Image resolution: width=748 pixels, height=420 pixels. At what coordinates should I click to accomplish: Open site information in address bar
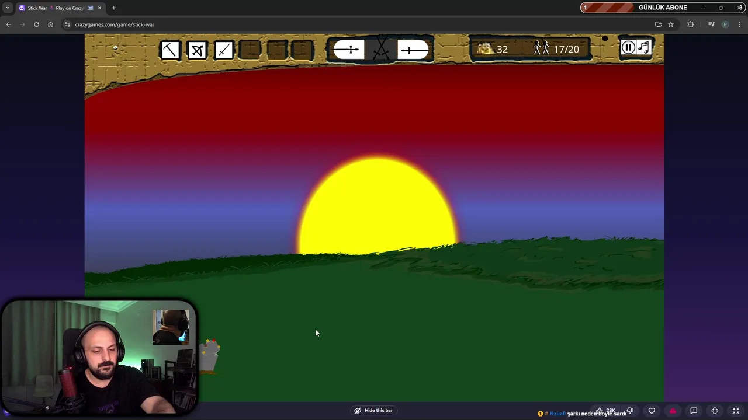pyautogui.click(x=67, y=24)
